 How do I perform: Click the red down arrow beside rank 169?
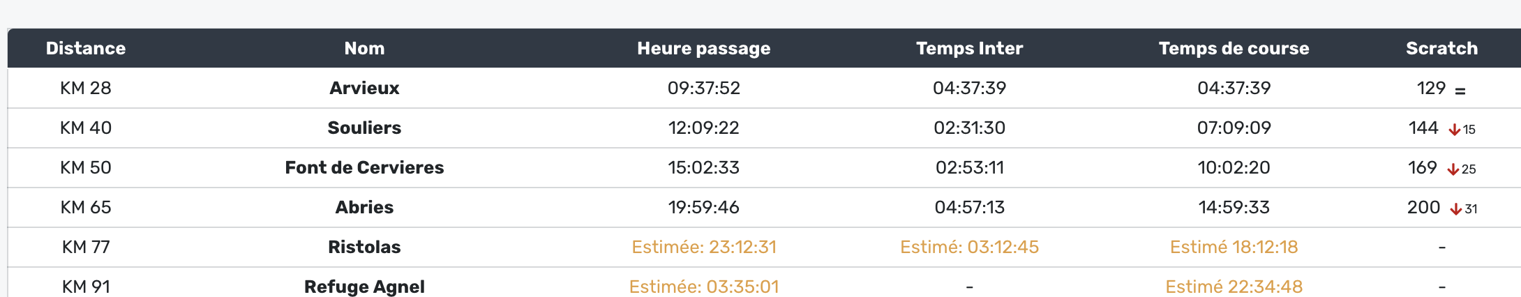[1453, 169]
